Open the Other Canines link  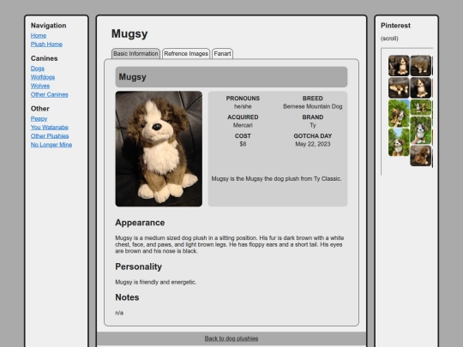[x=50, y=95]
